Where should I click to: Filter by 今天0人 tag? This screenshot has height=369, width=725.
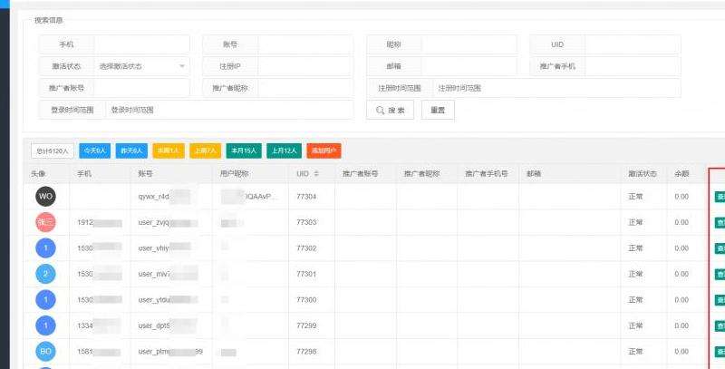tap(94, 151)
